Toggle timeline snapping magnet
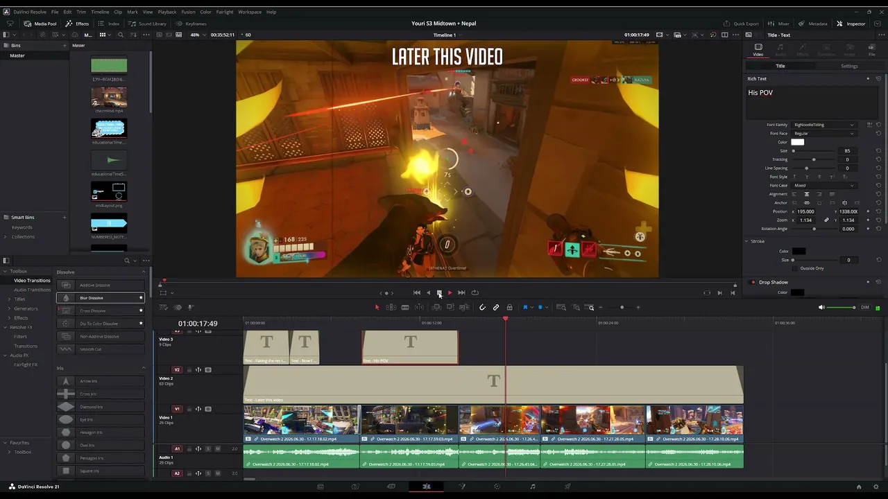888x499 pixels. pyautogui.click(x=483, y=307)
